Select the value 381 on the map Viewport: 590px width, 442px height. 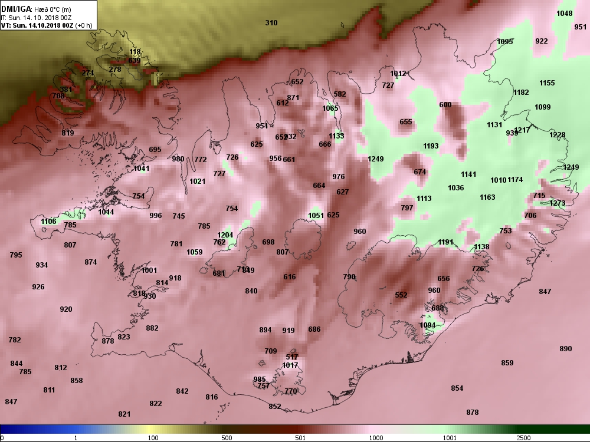[66, 90]
